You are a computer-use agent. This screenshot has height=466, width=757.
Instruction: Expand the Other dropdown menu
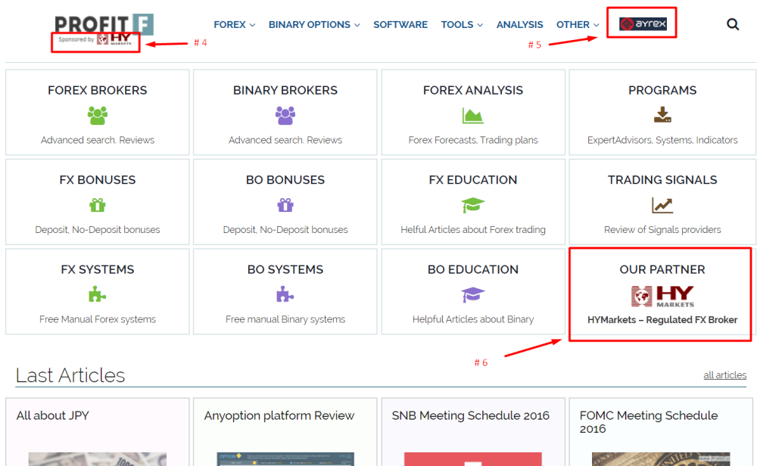point(578,25)
